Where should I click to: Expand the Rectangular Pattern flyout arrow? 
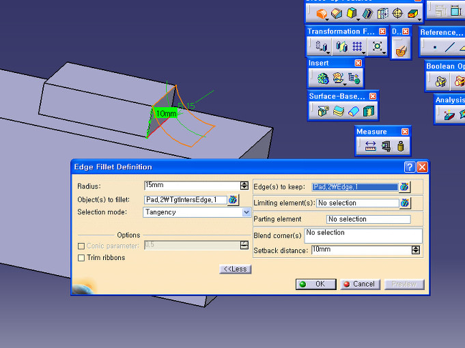(363, 53)
